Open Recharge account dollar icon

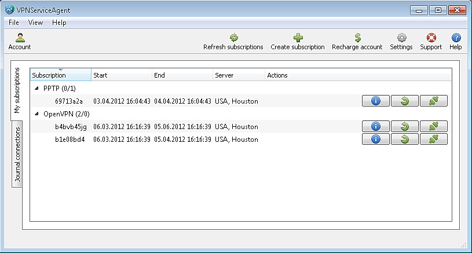click(357, 38)
